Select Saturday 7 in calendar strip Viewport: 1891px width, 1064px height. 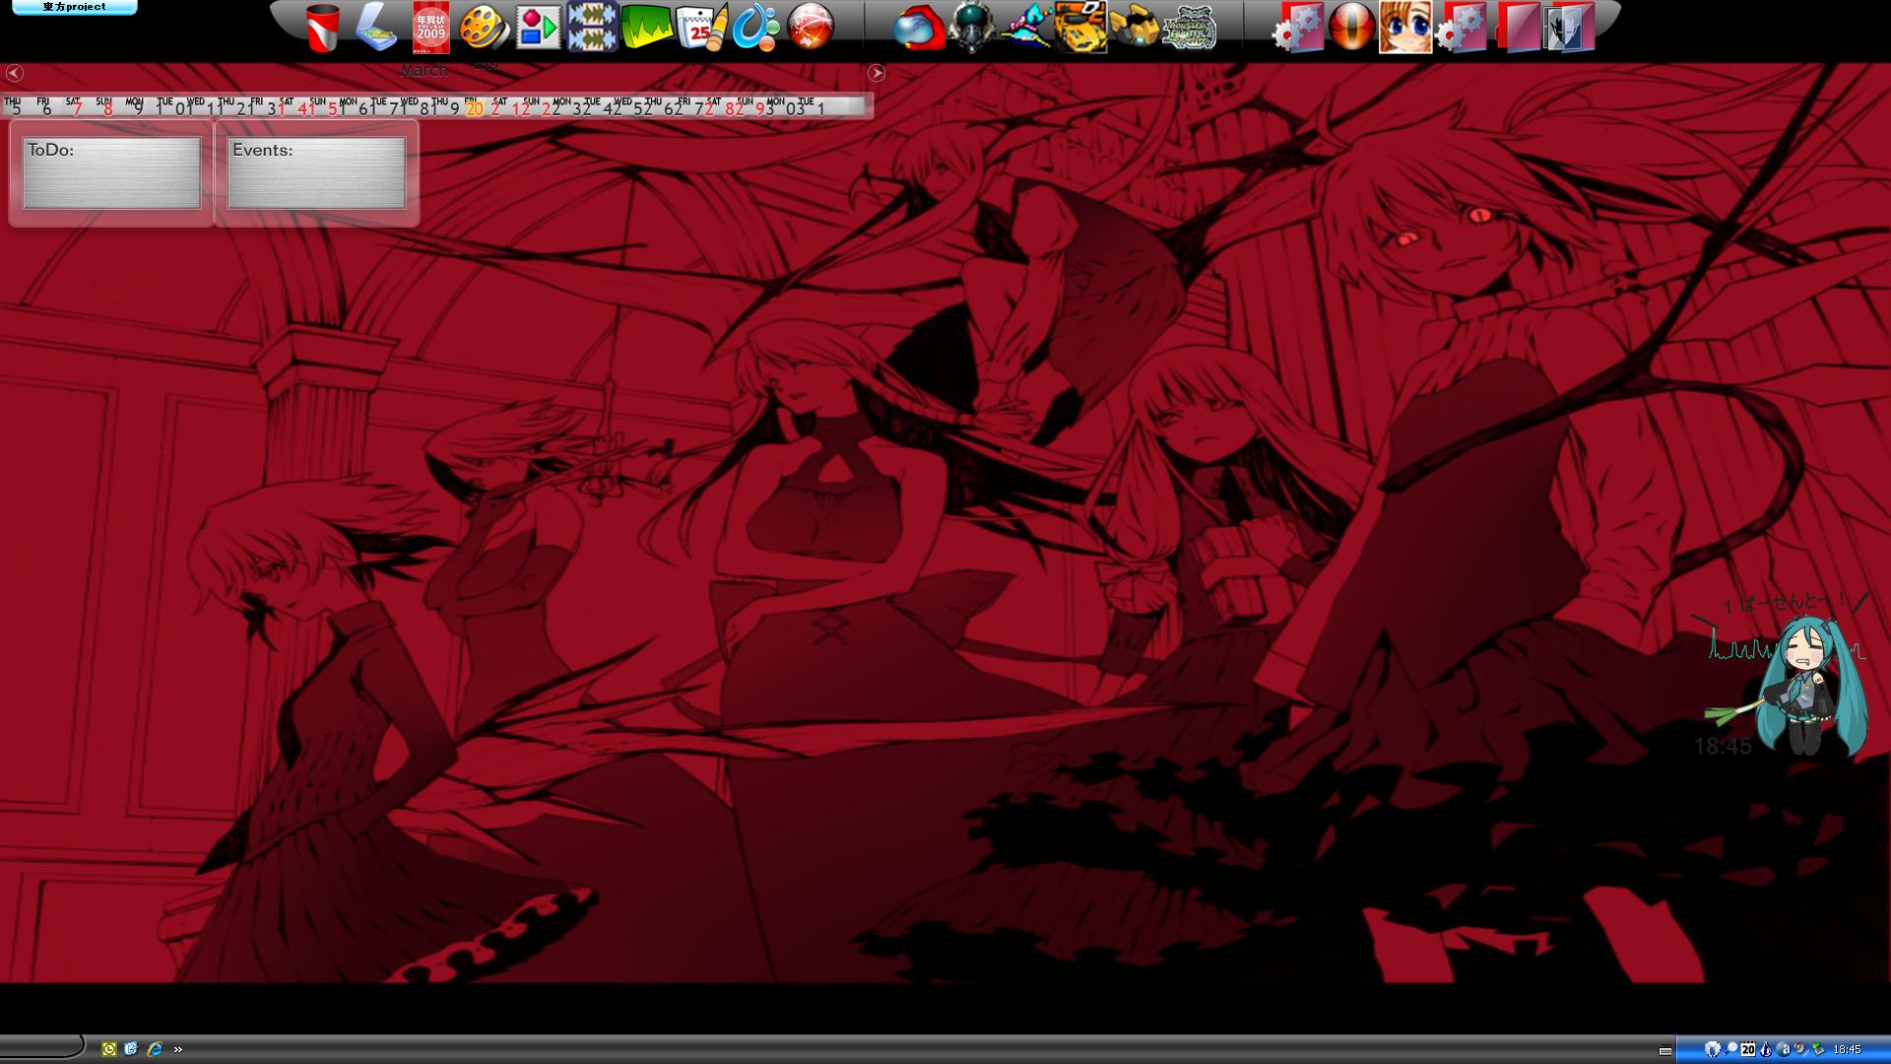pos(76,107)
